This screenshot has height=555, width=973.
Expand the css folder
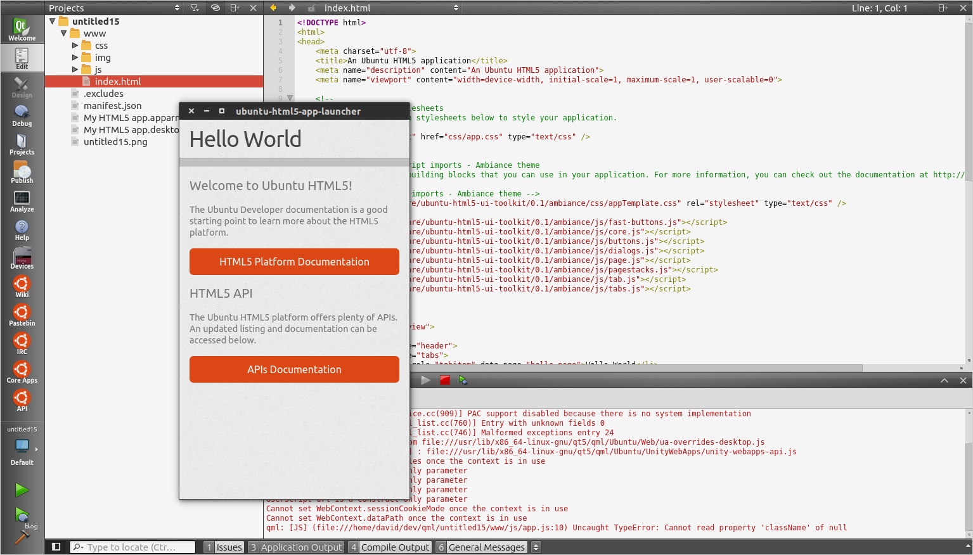pyautogui.click(x=75, y=45)
